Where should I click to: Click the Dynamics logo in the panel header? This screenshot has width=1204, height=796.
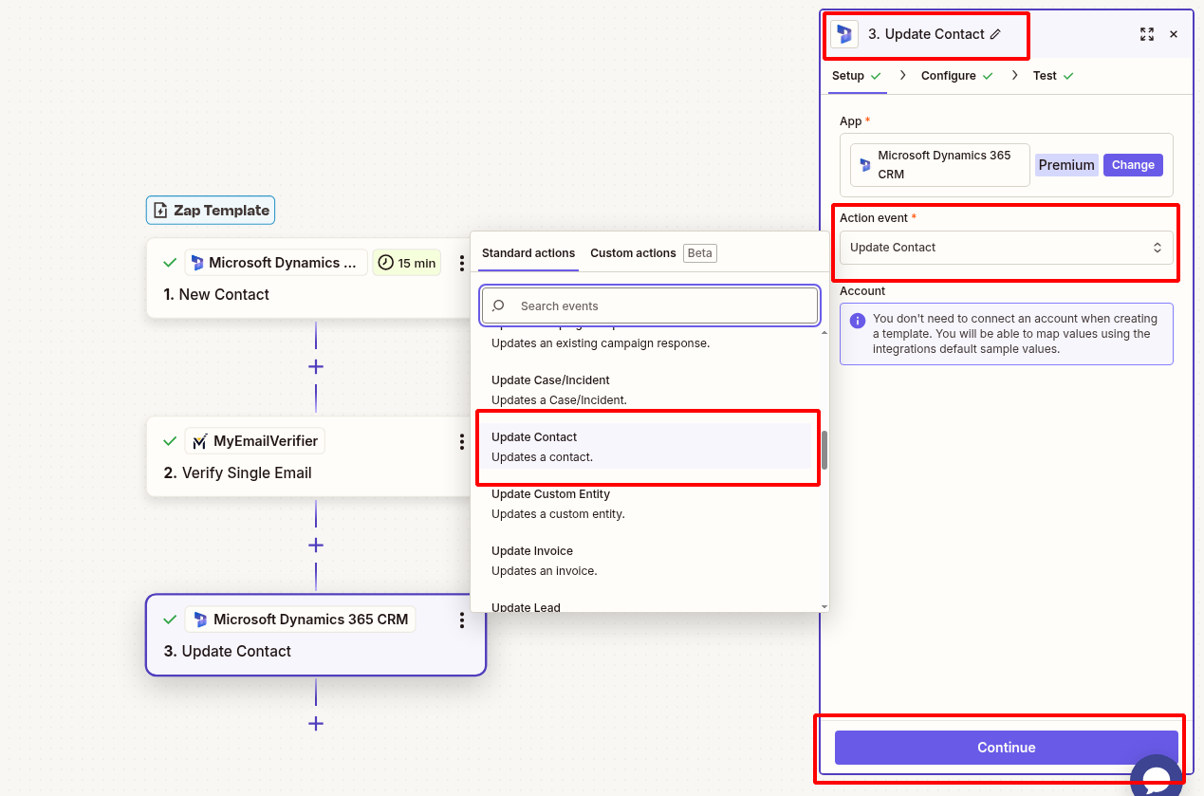click(x=845, y=34)
